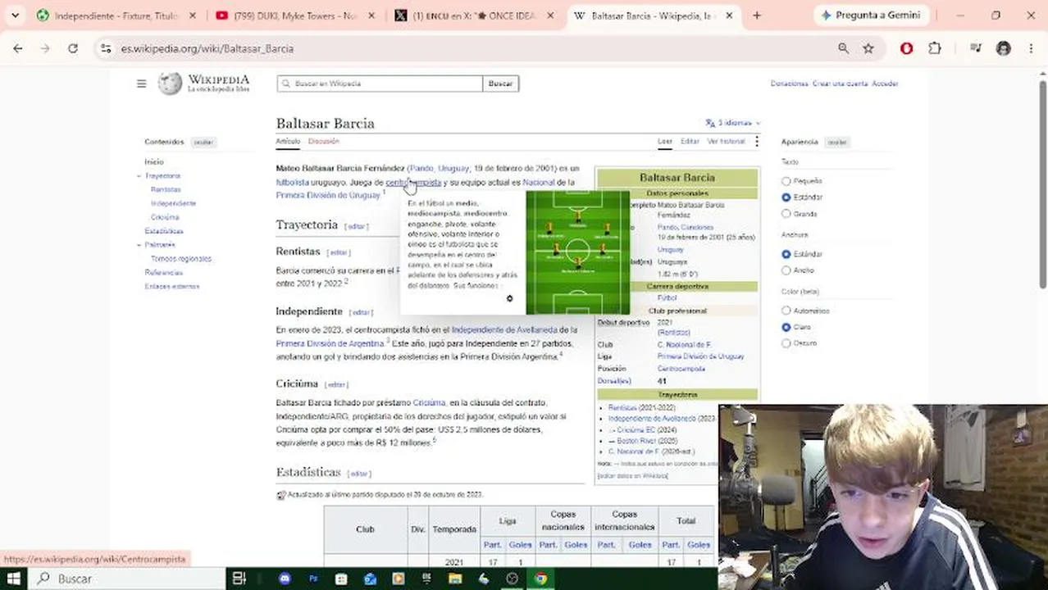Jump to Estadísticas in the contents list
Viewport: 1048px width, 590px height.
point(164,231)
